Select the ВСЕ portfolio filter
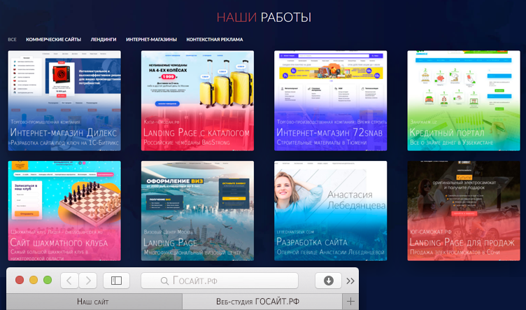 click(12, 40)
